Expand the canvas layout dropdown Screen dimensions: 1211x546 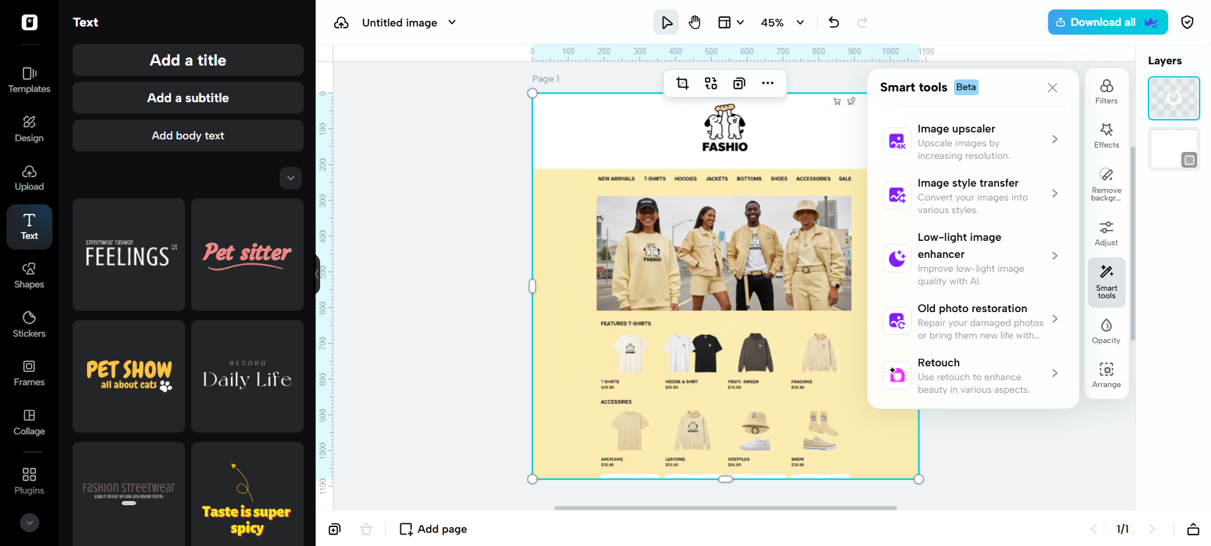[x=731, y=23]
